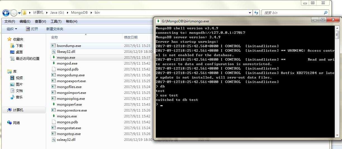Navigate to Java (G:) breadcrumb segment
Viewport: 342px width, 149px height.
point(57,13)
